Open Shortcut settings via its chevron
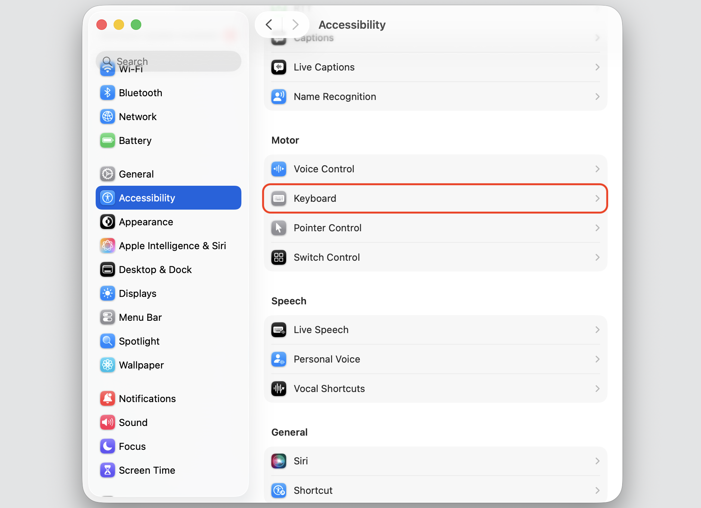The image size is (701, 508). tap(597, 490)
